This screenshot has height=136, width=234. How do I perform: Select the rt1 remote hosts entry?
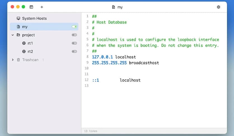tap(30, 43)
